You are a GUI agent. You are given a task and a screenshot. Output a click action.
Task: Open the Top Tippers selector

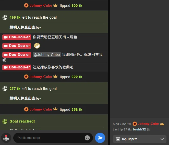click(140, 139)
